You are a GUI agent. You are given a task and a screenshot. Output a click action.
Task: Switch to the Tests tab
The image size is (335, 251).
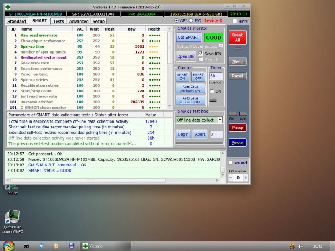point(59,21)
